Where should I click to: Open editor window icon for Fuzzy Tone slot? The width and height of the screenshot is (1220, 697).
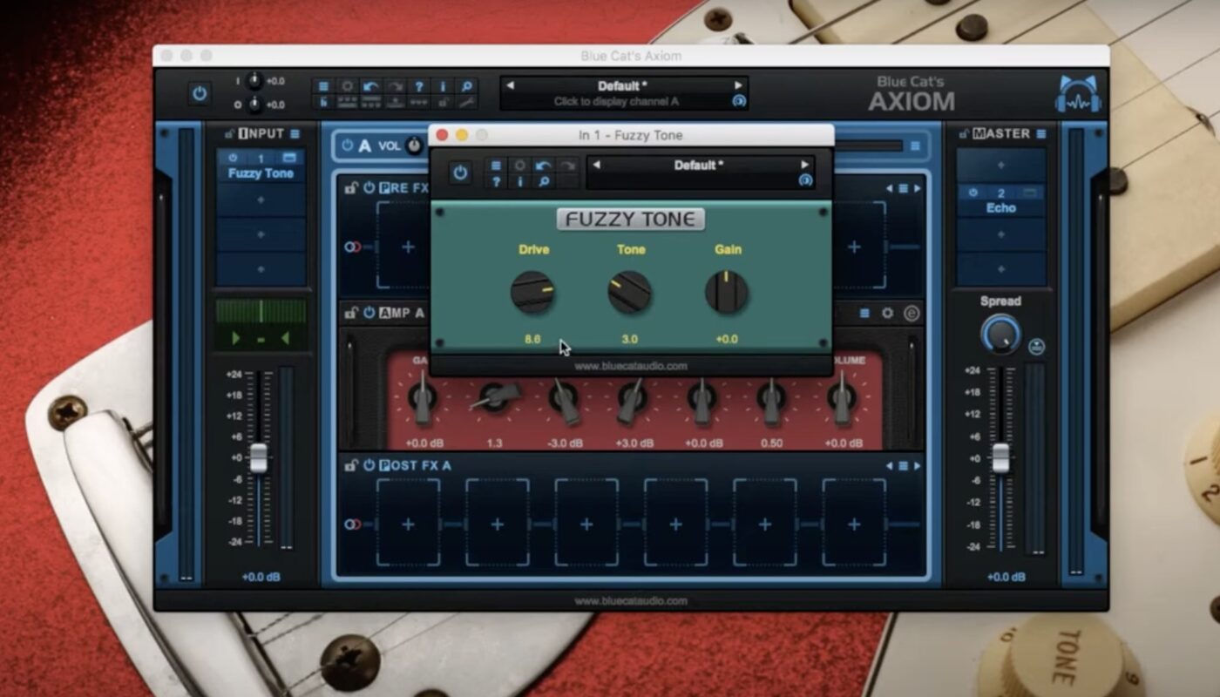tap(289, 158)
